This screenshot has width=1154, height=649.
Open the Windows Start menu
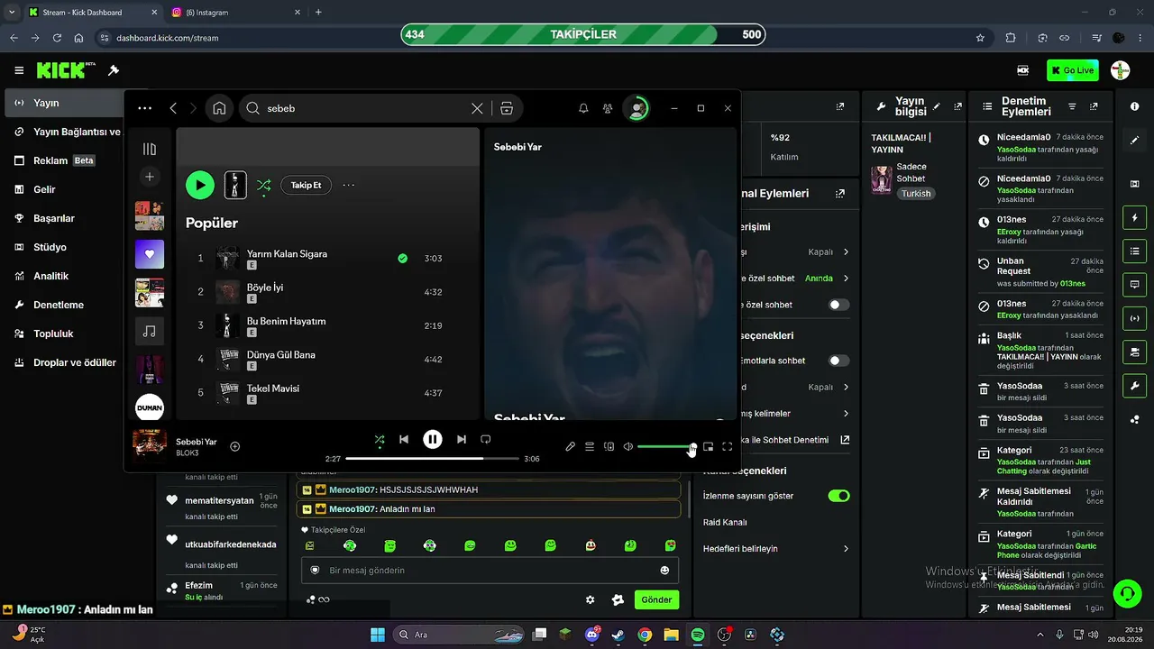point(377,635)
